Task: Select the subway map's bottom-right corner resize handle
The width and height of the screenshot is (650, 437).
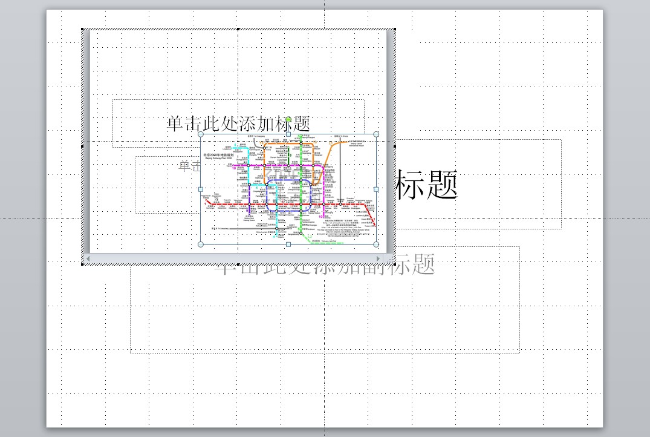Action: point(377,245)
